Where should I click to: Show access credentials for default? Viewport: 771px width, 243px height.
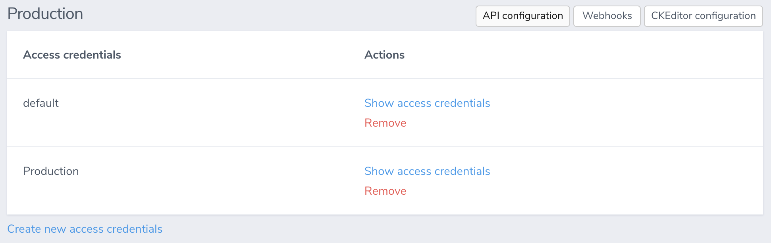point(427,103)
